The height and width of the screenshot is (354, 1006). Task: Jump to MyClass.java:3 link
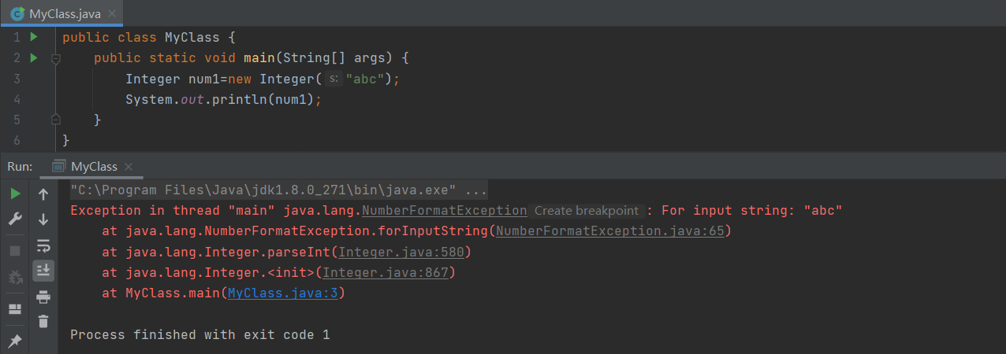click(x=283, y=293)
